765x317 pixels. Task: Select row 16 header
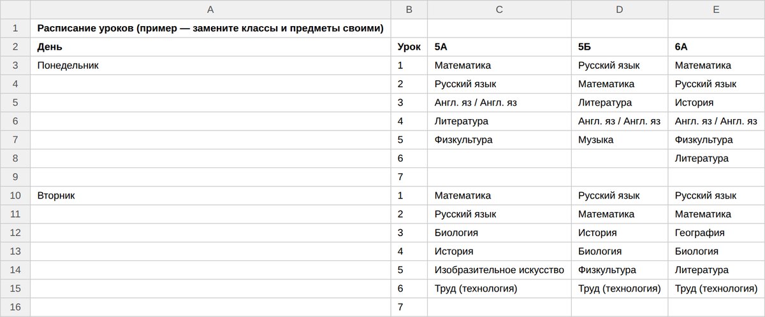(15, 307)
